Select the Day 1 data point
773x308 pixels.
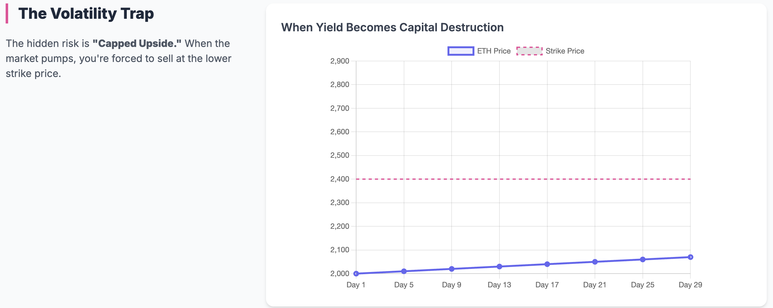tap(356, 274)
